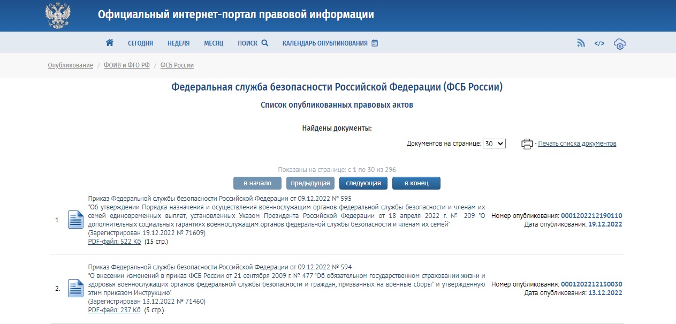676x324 pixels.
Task: Open order title 'от 09.12.2022 № 595'
Action: [x=219, y=198]
